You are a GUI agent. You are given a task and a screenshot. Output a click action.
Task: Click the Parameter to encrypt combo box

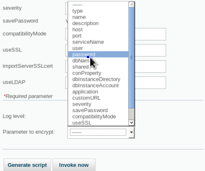[x=101, y=132]
